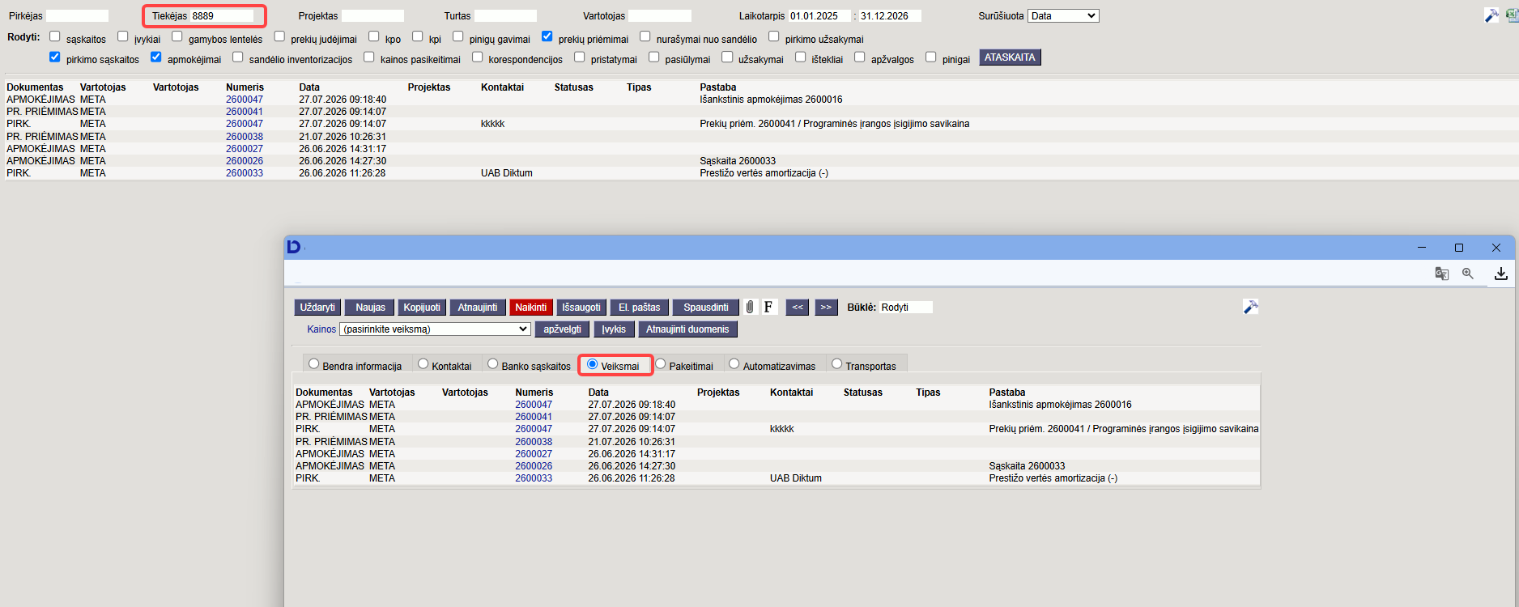Enable pristatymai checkbox
The image size is (1519, 607).
pyautogui.click(x=580, y=57)
